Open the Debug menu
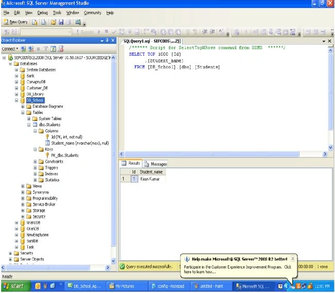Image resolution: width=335 pixels, height=293 pixels. click(42, 13)
